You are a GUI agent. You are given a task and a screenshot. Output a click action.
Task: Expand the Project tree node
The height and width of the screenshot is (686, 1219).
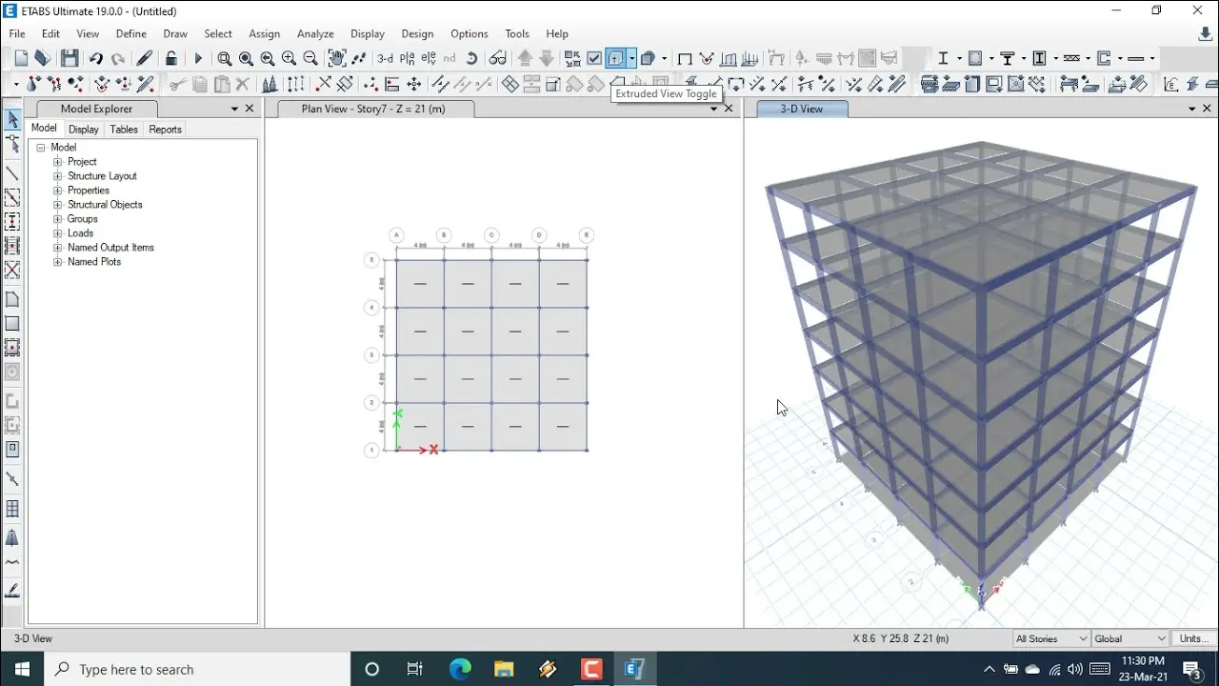tap(57, 162)
